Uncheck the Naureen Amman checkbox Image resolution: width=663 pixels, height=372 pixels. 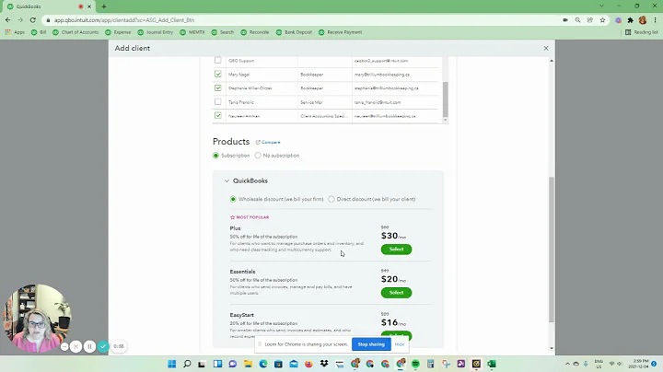click(217, 115)
